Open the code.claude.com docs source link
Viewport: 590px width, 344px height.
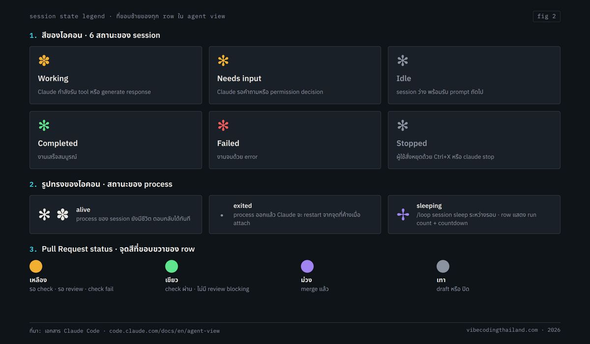[x=165, y=331]
